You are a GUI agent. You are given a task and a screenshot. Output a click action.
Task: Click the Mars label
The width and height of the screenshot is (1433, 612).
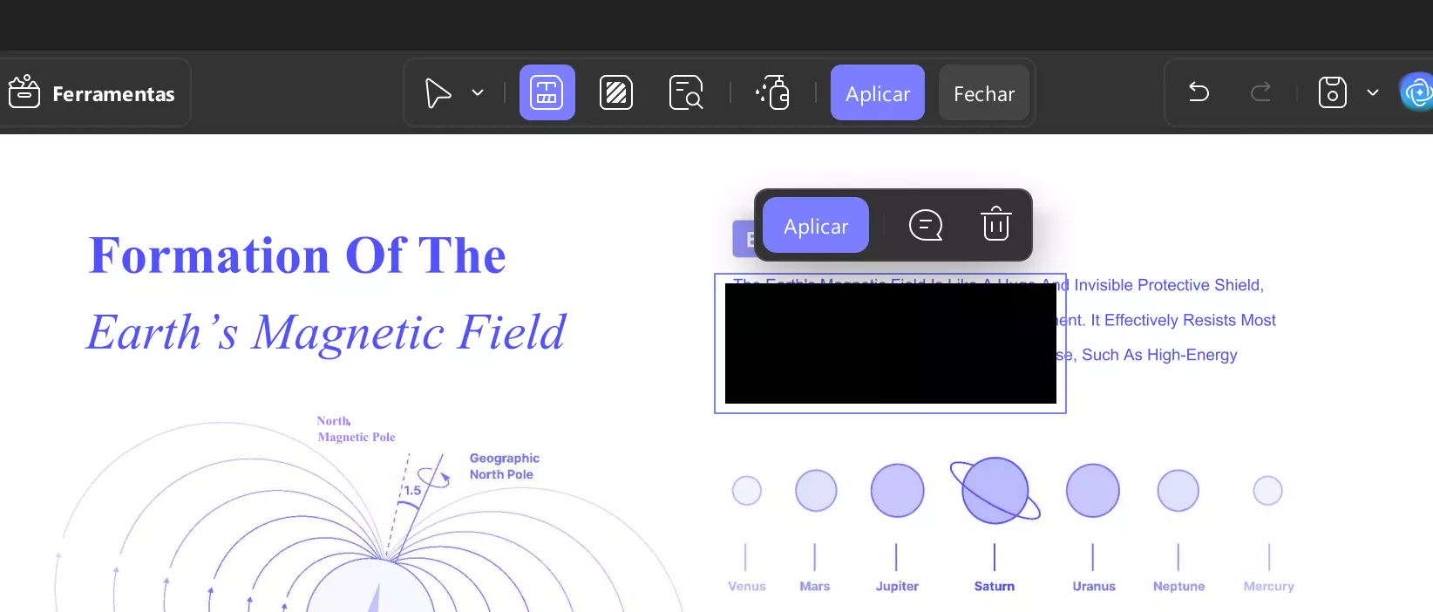(815, 586)
